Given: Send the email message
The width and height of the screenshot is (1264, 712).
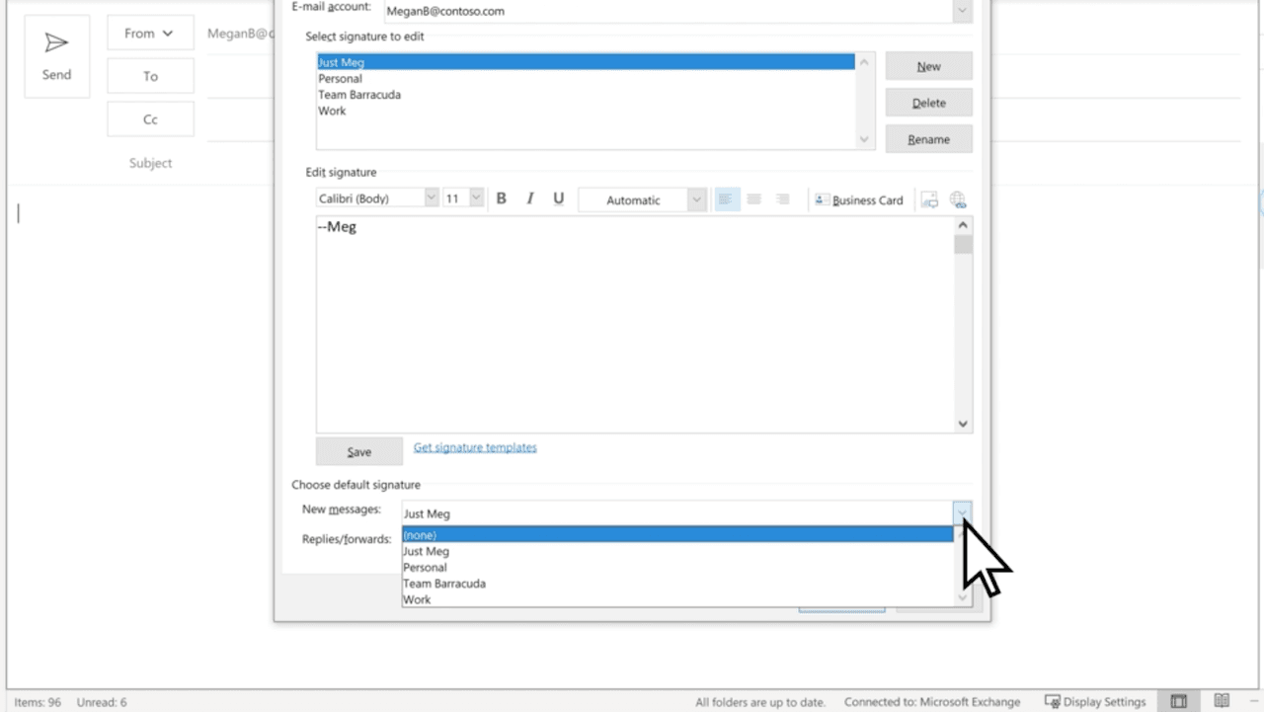Looking at the screenshot, I should click(x=56, y=55).
